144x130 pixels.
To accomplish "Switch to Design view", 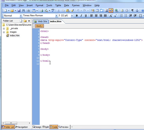I will [37, 127].
